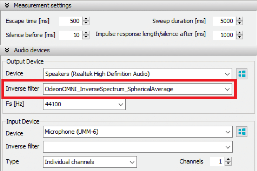Collapse the Measurement settings section

tap(7, 5)
